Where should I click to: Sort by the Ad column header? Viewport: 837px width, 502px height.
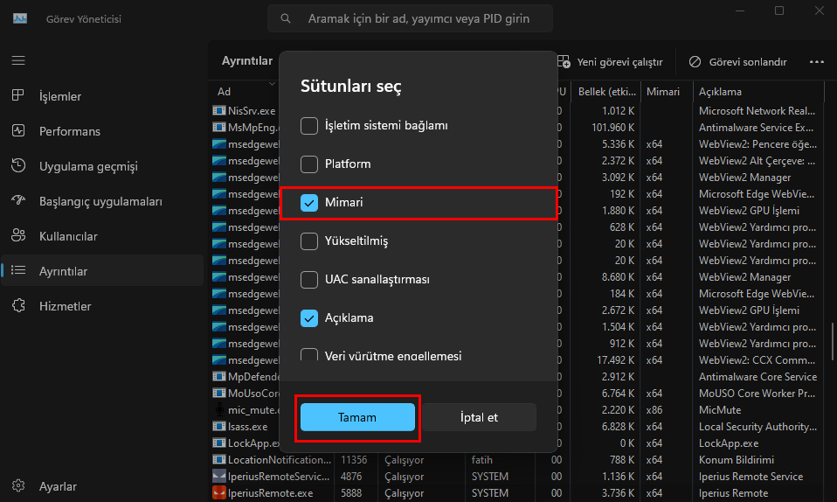[x=246, y=92]
